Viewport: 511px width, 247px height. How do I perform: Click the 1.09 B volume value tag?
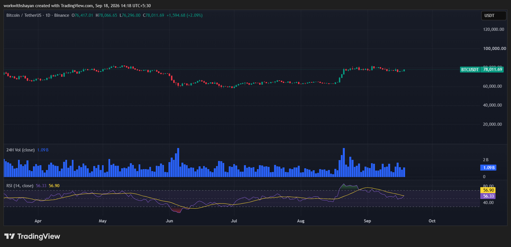[x=488, y=168]
